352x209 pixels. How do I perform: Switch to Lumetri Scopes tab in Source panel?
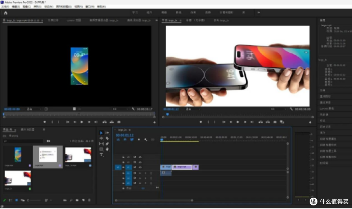pos(74,20)
